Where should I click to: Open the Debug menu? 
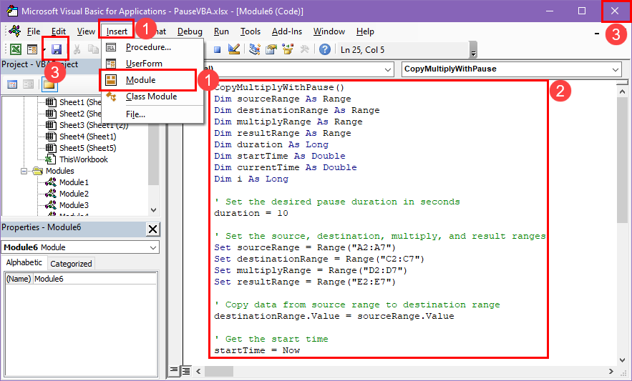190,31
